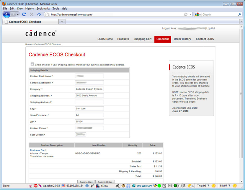Open the list all tabs dropdown
Viewport: 245px width, 190px height.
pos(242,22)
